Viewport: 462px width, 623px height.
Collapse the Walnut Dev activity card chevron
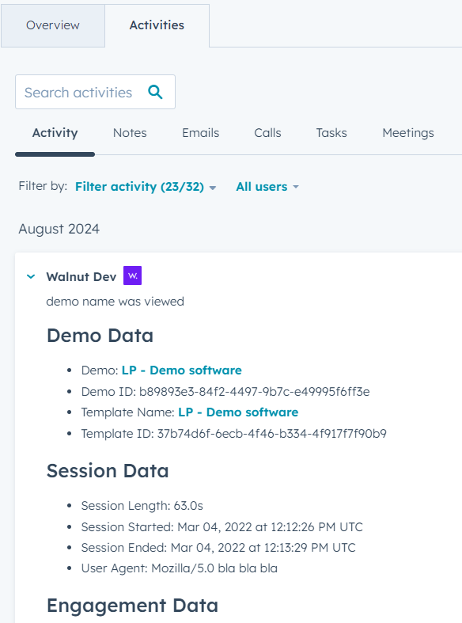point(31,276)
